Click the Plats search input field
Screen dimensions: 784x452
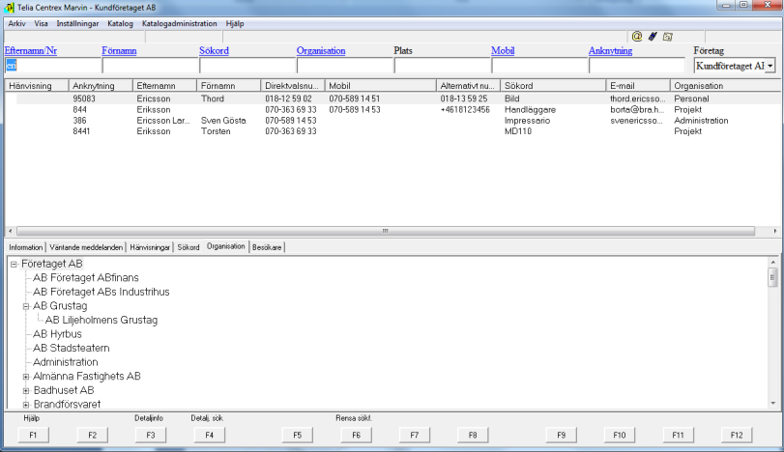pos(442,66)
